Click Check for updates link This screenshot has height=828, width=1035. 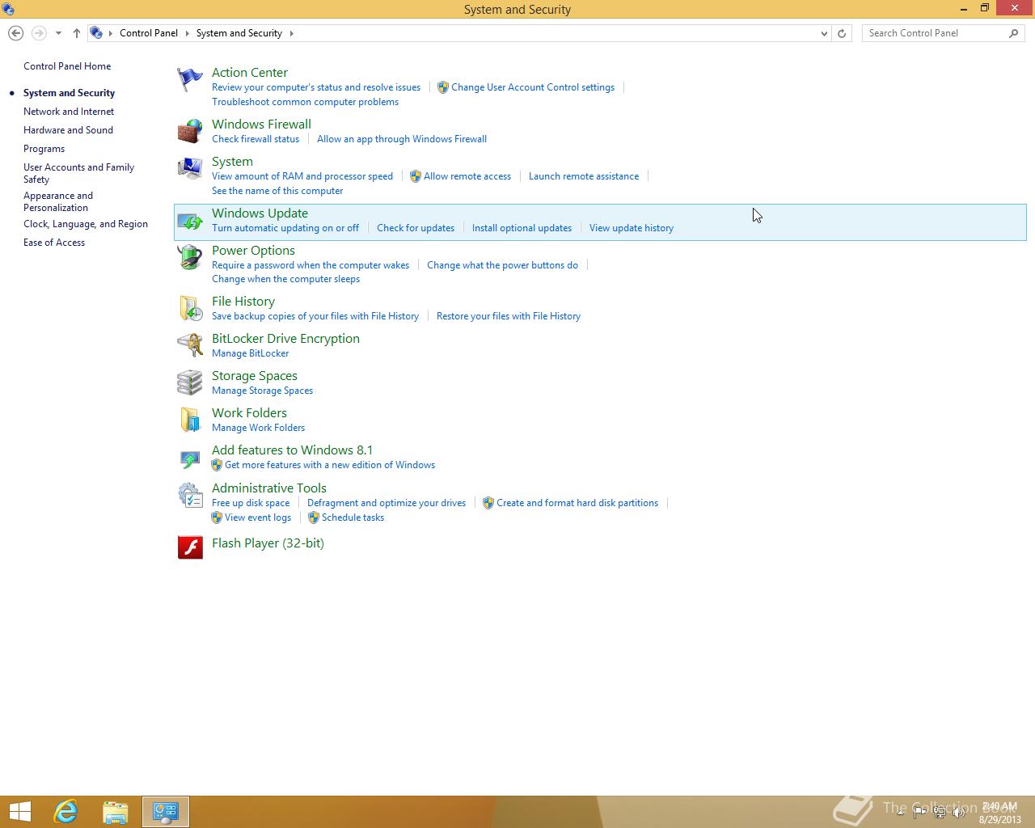pos(416,228)
